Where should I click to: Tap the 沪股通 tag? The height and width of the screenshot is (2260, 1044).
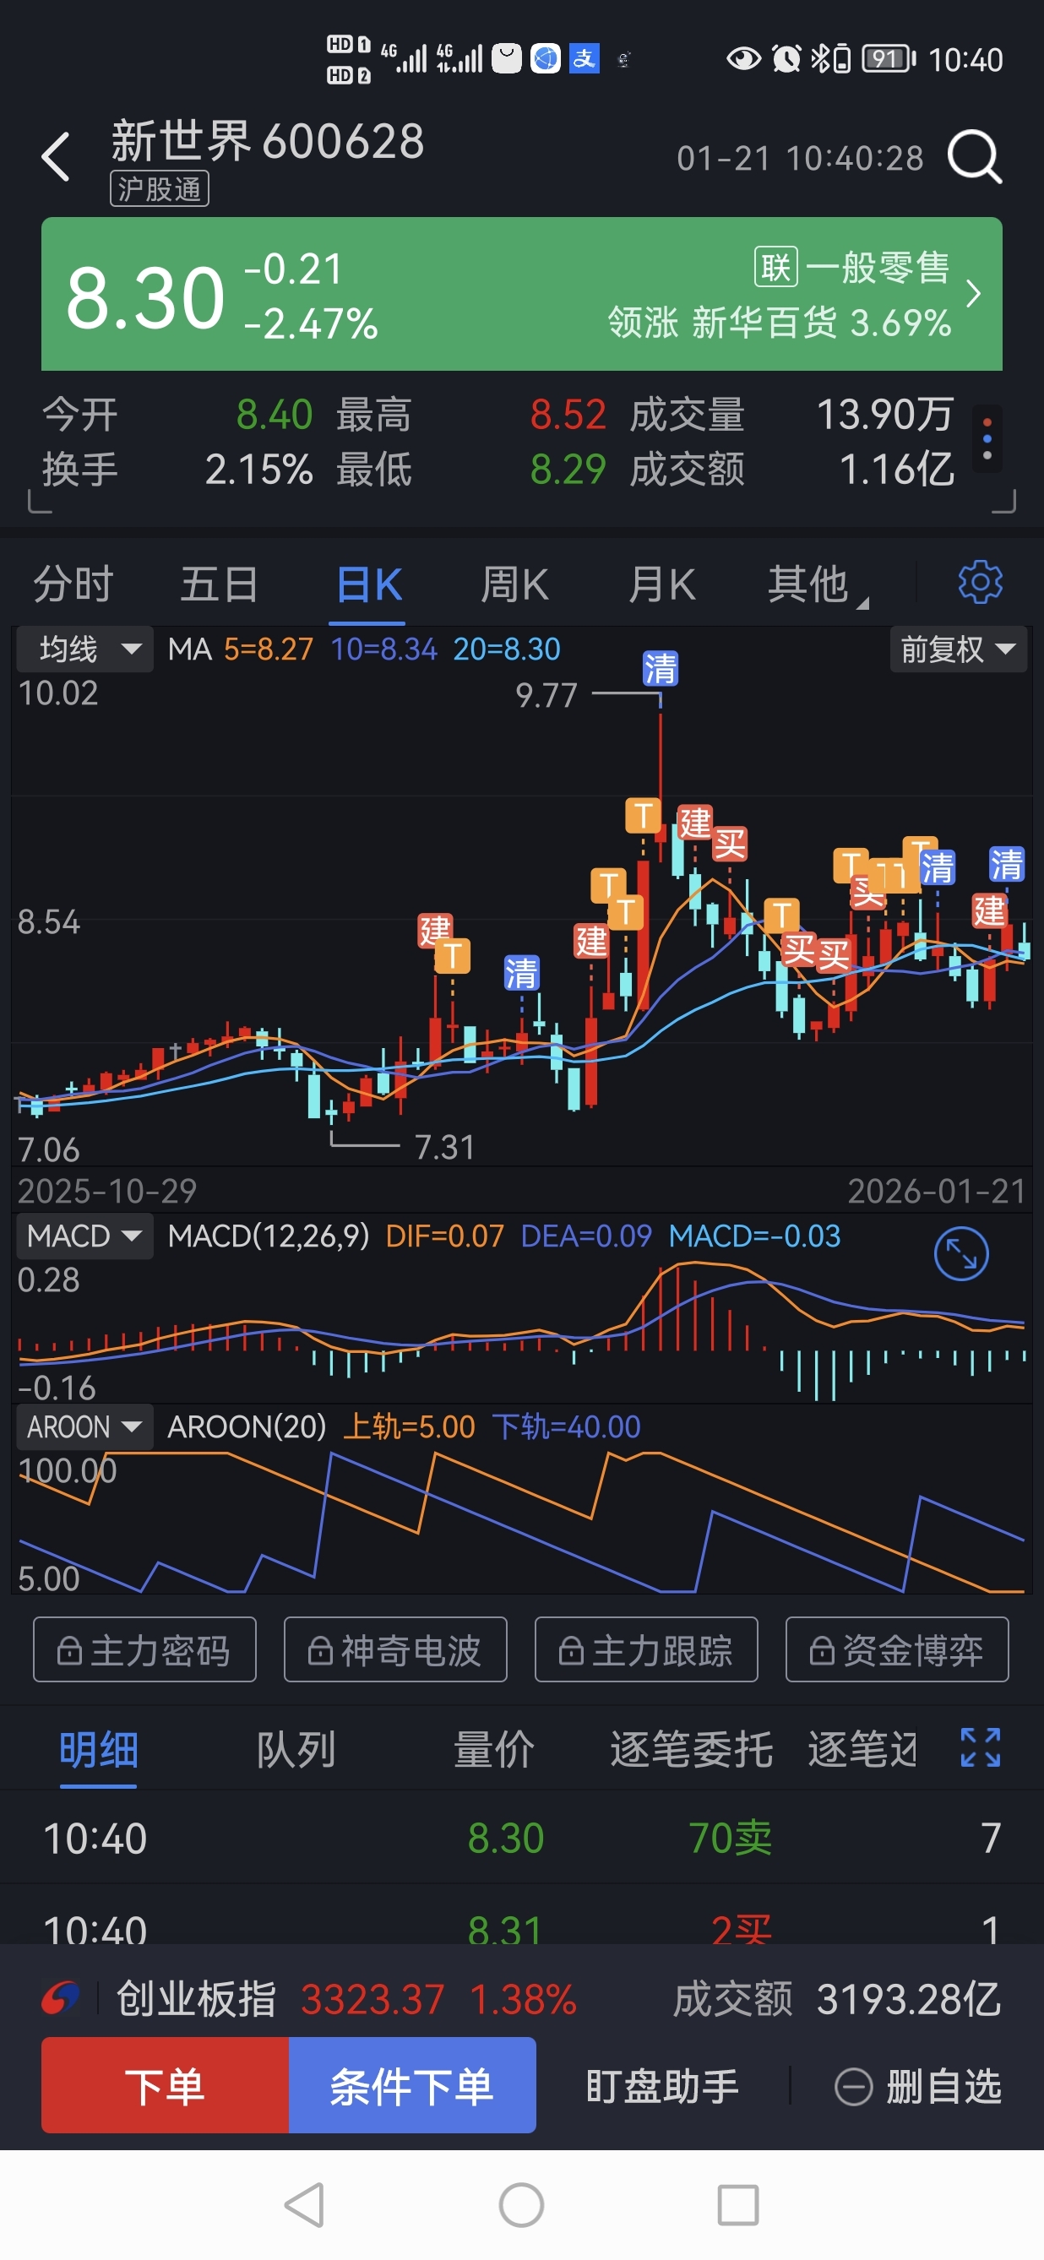(160, 188)
